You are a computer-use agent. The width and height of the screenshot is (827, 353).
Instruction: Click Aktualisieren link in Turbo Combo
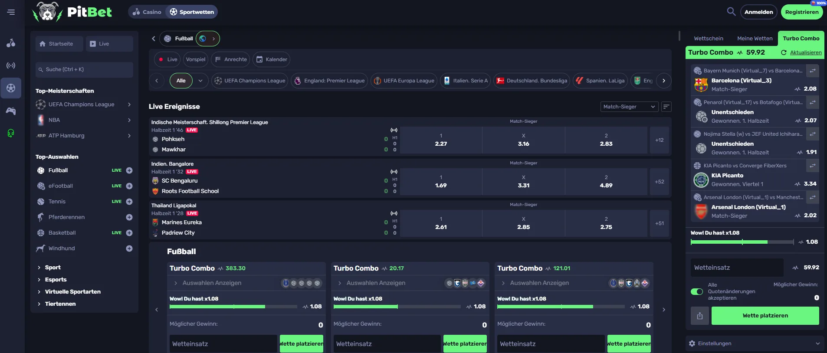pyautogui.click(x=805, y=52)
